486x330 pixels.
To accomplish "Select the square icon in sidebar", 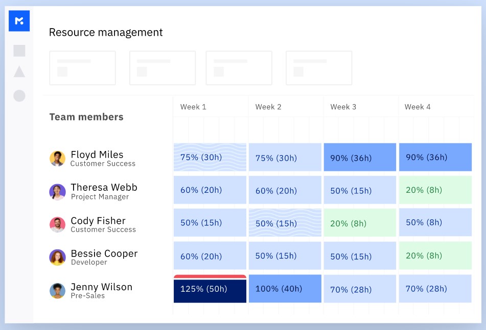I will click(19, 50).
